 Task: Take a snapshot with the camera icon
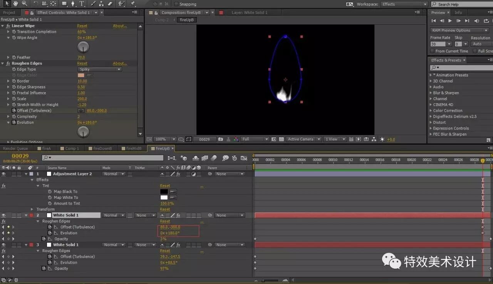point(220,139)
